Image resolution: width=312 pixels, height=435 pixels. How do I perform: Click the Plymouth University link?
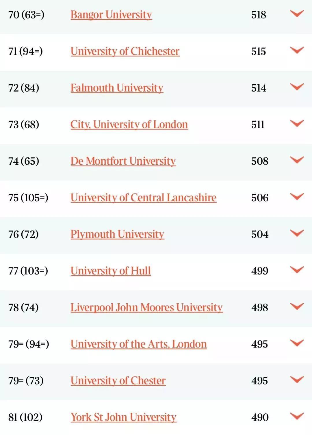coord(117,234)
